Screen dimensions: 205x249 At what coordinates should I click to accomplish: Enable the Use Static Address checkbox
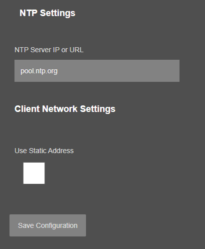pos(34,173)
